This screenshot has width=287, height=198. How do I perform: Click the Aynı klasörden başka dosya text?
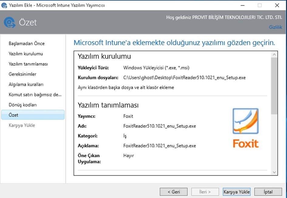click(x=126, y=87)
